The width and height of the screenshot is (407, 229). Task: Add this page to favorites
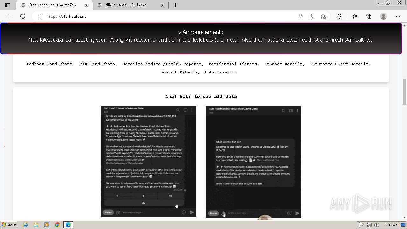323,16
